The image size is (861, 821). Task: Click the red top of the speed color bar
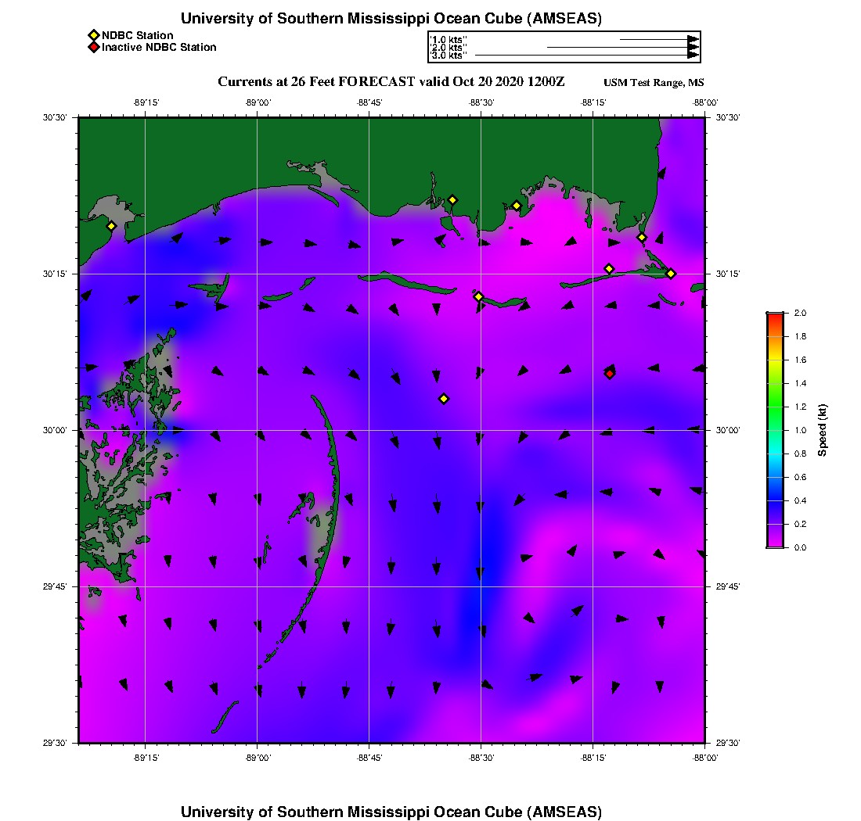pyautogui.click(x=775, y=317)
